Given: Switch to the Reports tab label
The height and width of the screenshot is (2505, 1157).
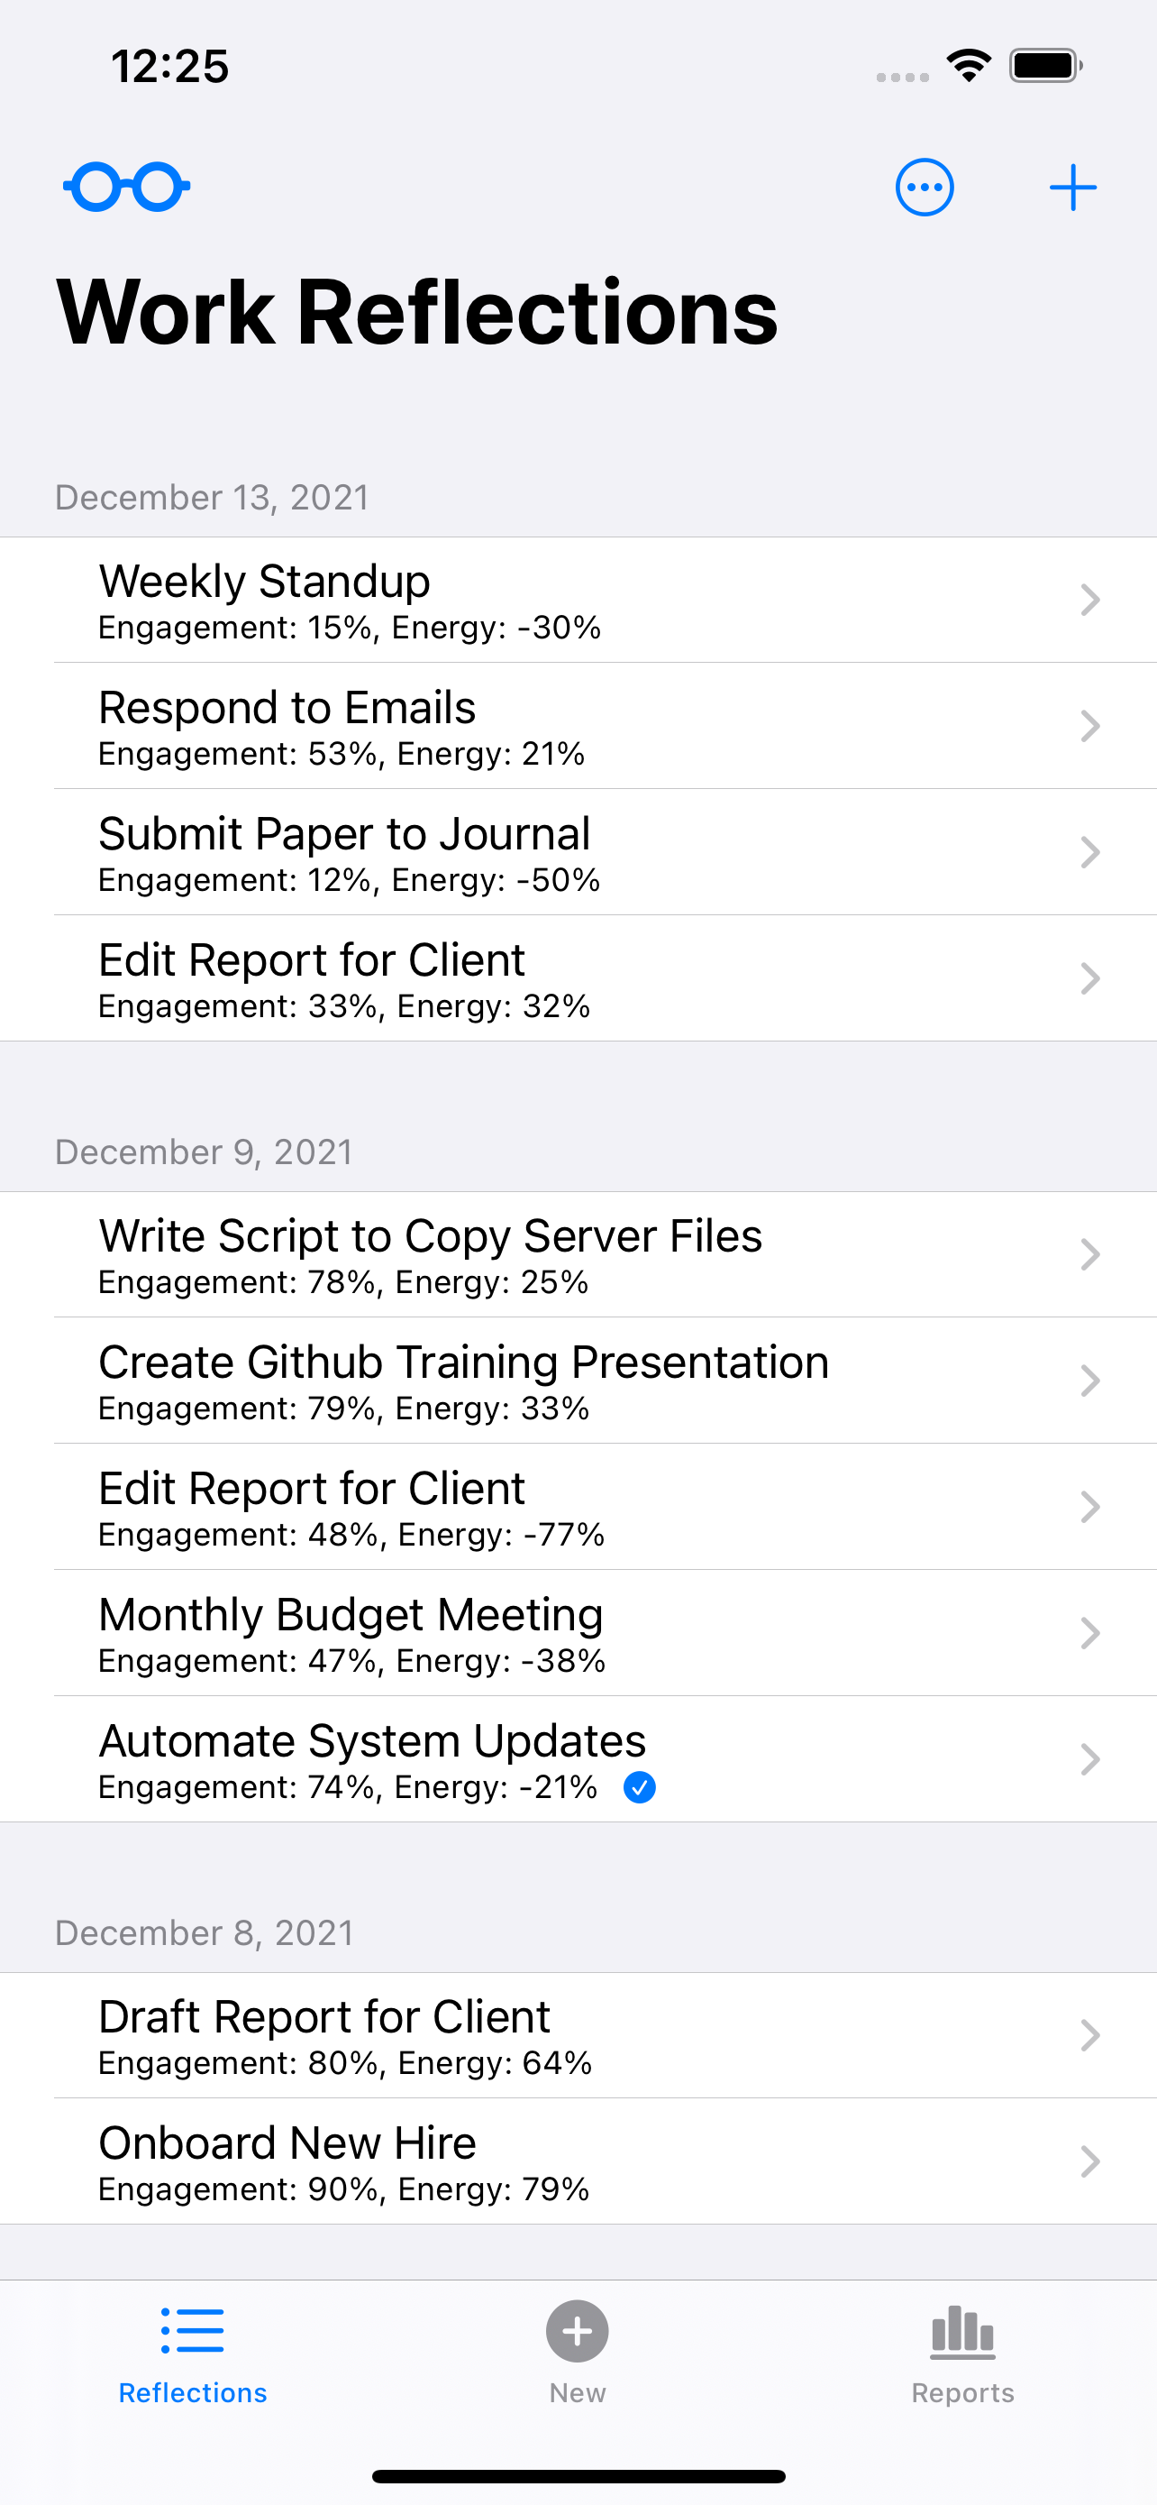Looking at the screenshot, I should pyautogui.click(x=962, y=2392).
